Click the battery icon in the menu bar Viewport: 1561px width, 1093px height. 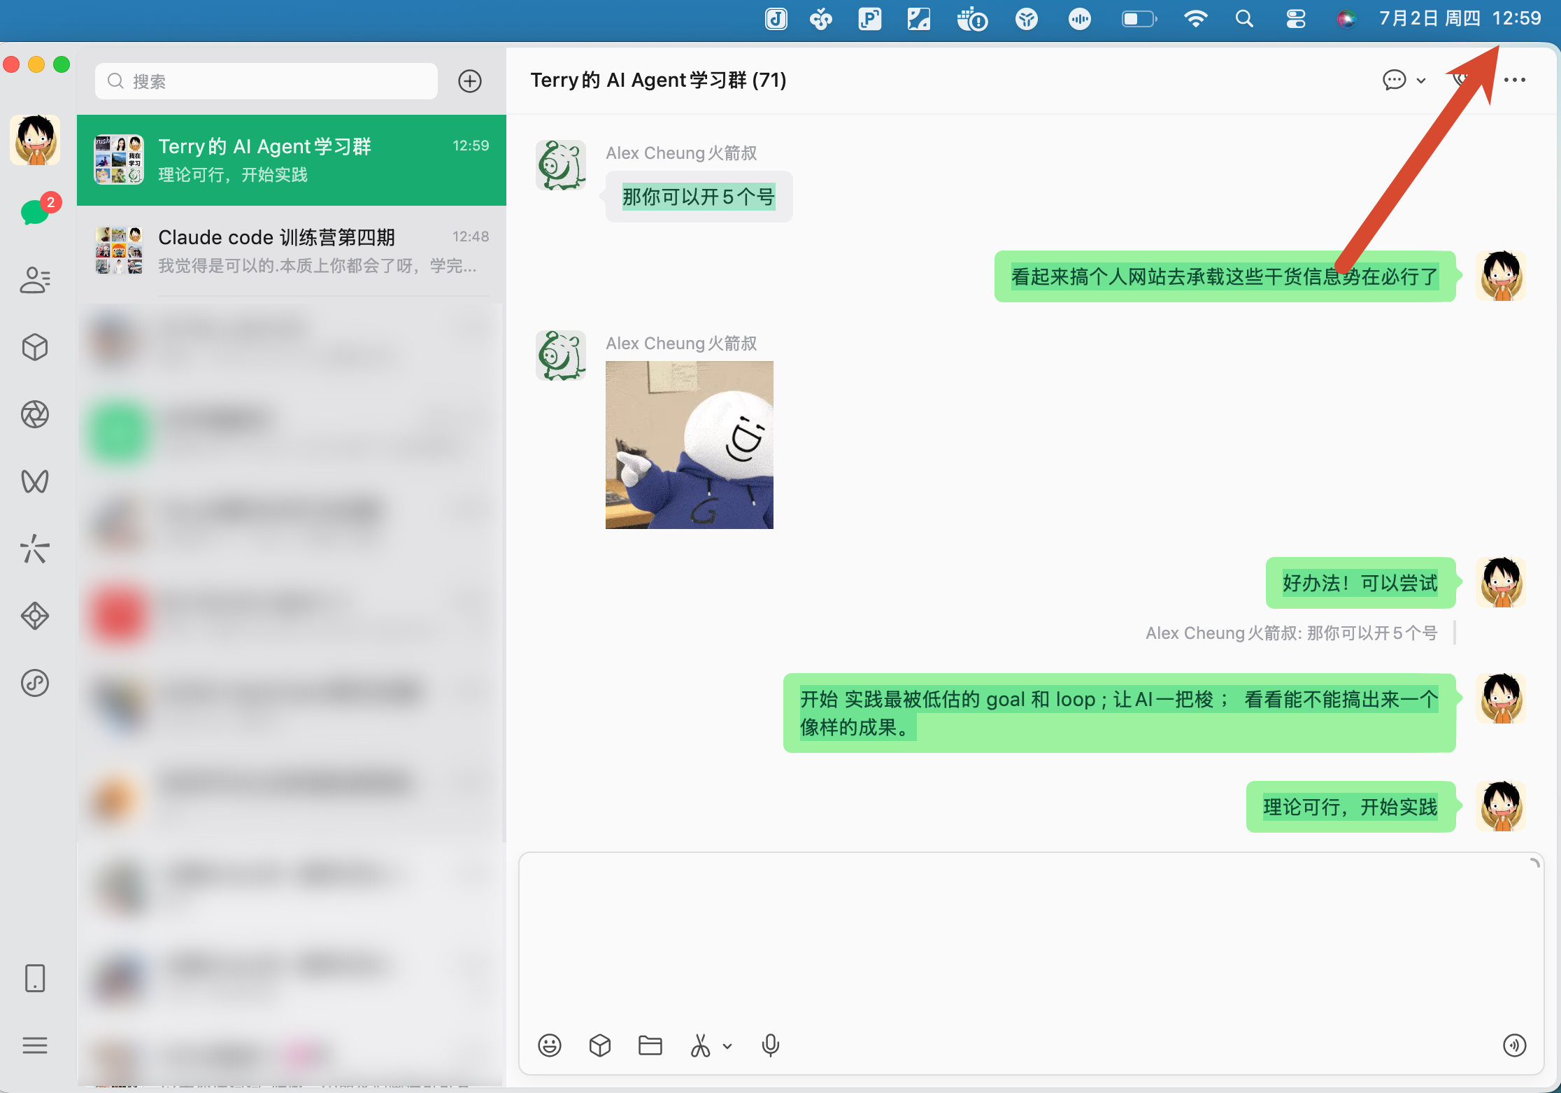point(1139,19)
